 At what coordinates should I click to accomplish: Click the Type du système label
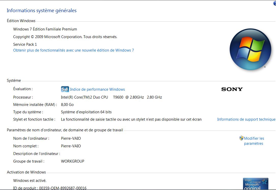(x=28, y=112)
